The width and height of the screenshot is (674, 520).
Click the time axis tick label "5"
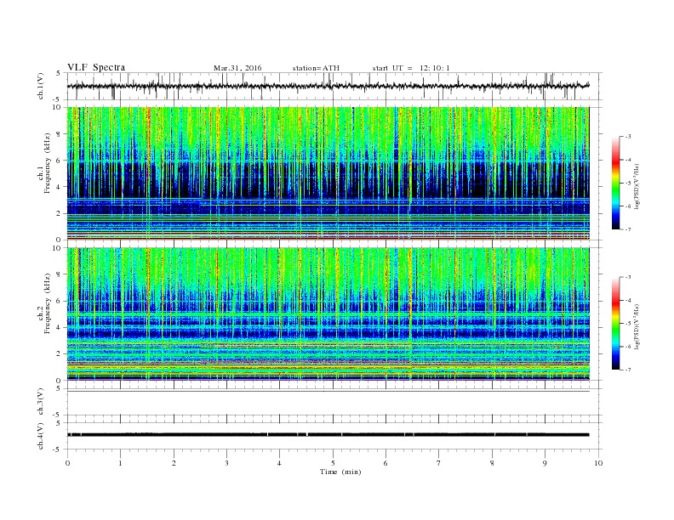(x=333, y=463)
